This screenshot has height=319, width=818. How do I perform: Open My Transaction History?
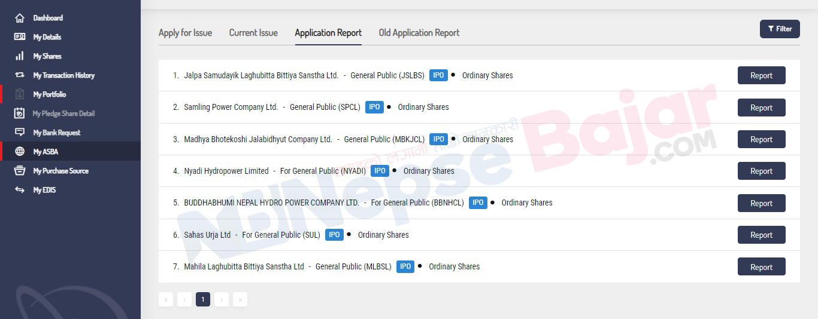[x=70, y=75]
